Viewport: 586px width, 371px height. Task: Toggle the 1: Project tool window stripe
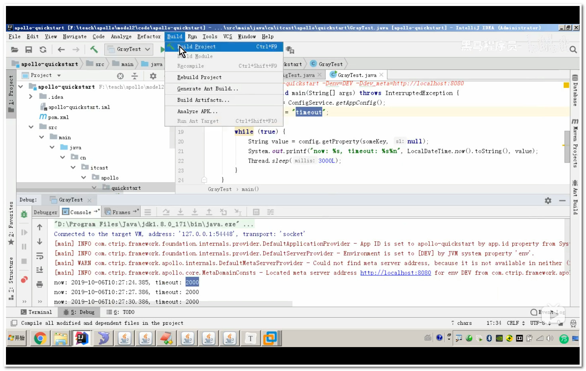[x=11, y=94]
